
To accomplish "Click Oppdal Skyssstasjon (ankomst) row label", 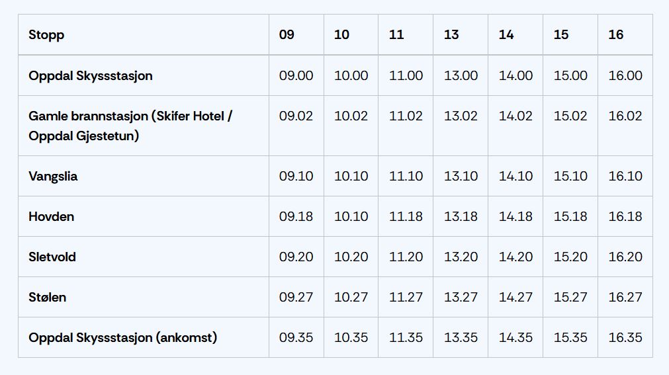I will pos(122,338).
